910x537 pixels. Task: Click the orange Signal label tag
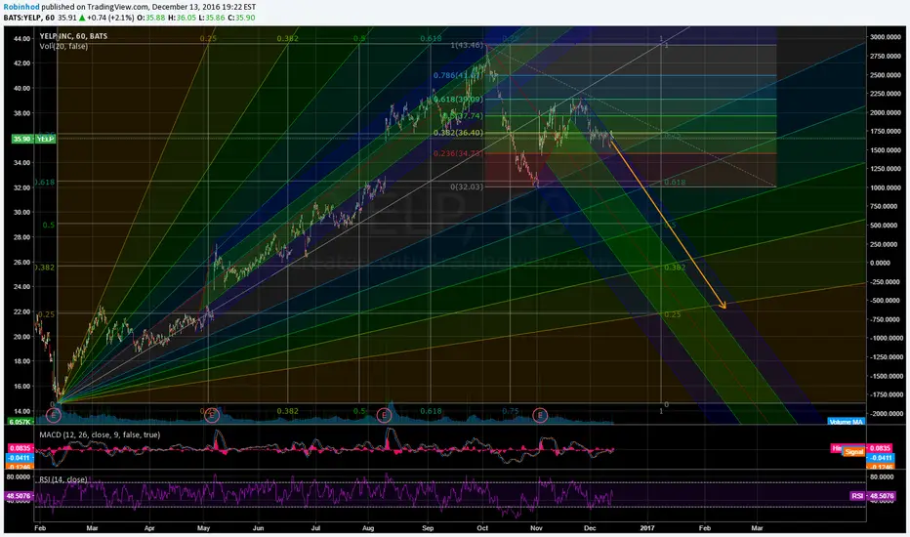pyautogui.click(x=854, y=452)
